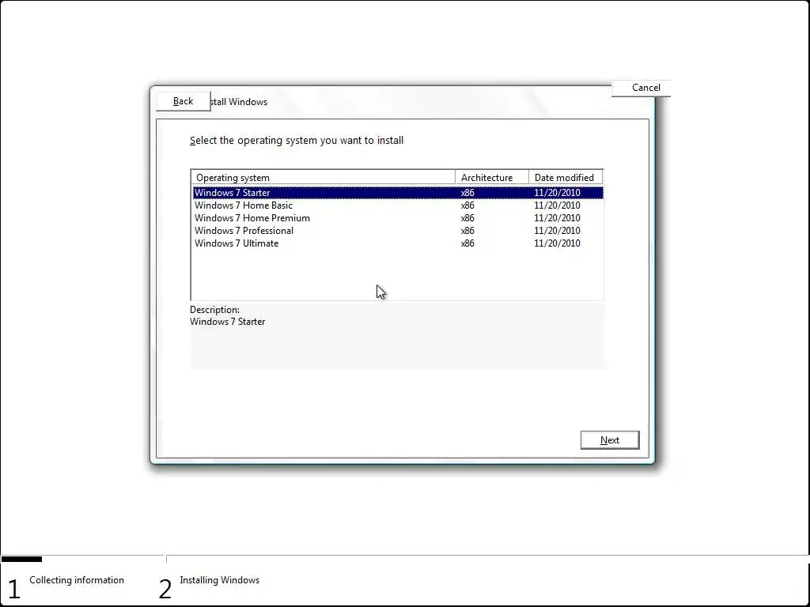
Task: Select Windows 7 Starter in list
Action: pos(398,193)
